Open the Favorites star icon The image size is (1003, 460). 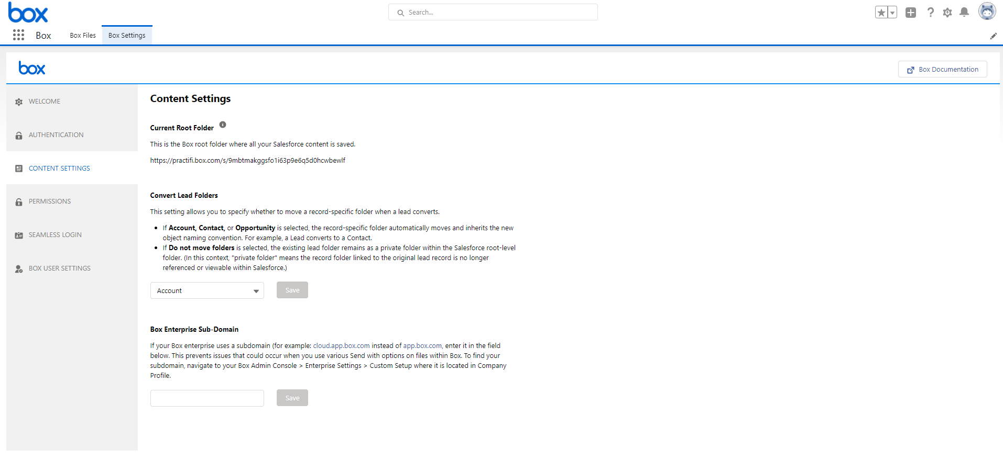tap(881, 13)
